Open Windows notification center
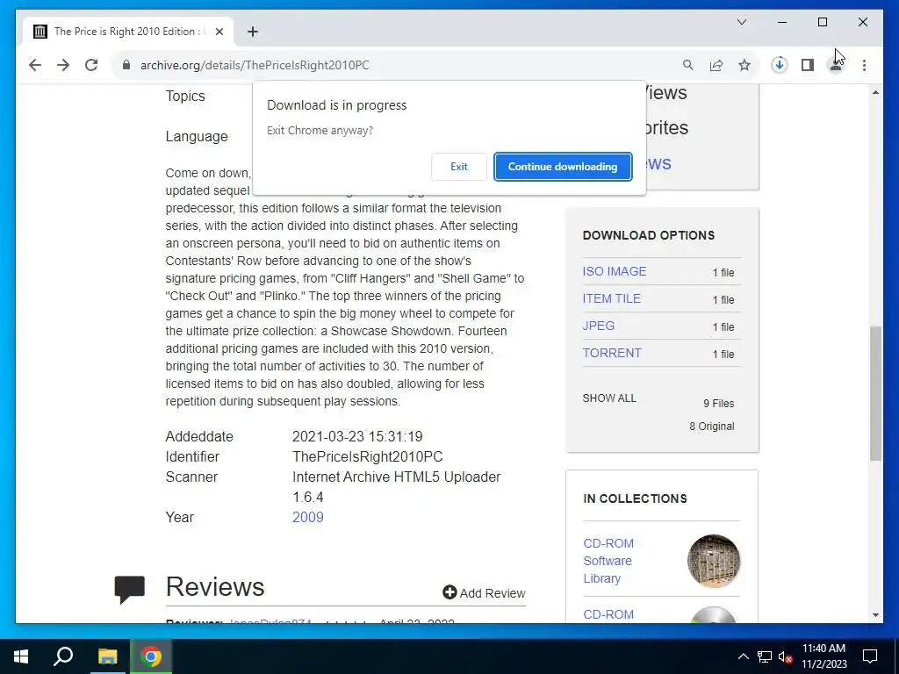 pos(870,656)
